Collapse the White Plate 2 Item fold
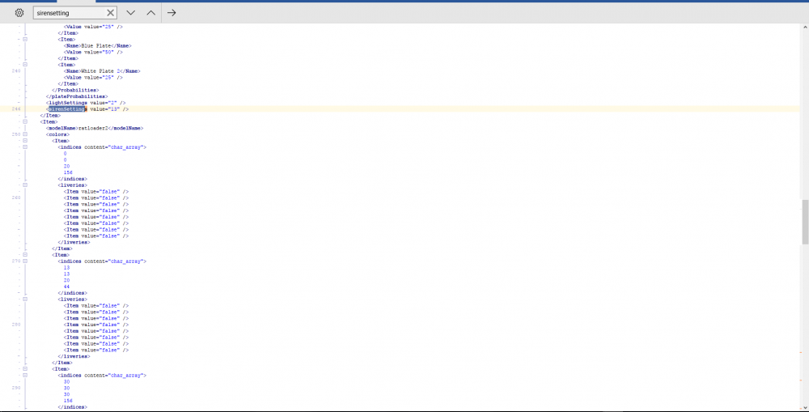The image size is (809, 412). pos(25,65)
